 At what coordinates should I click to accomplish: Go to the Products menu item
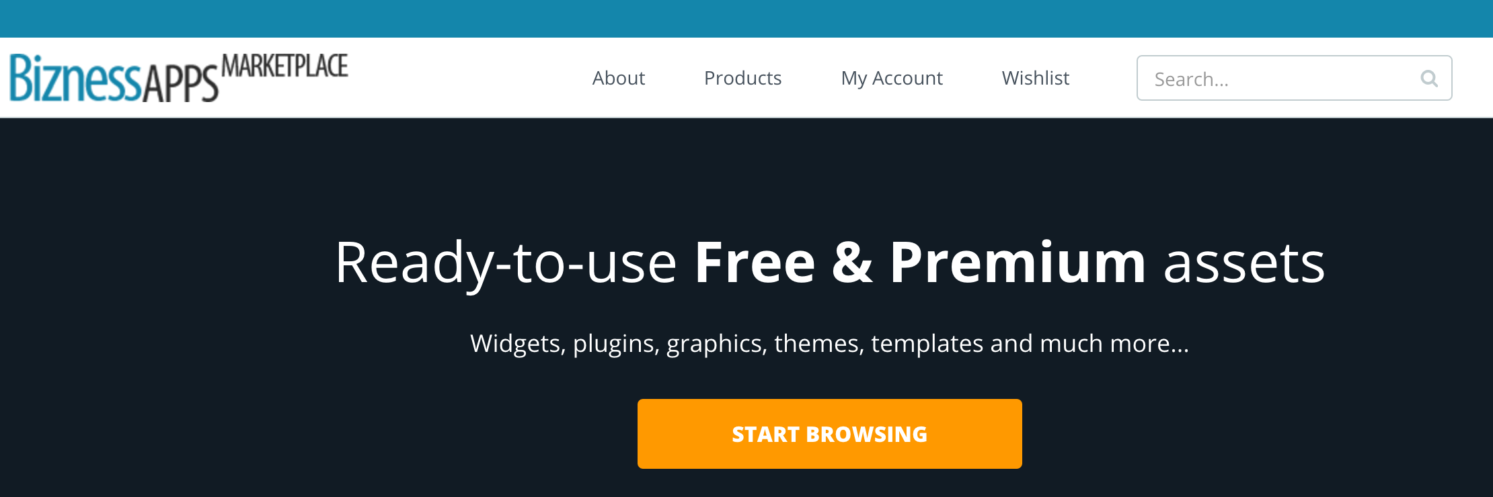(x=742, y=78)
